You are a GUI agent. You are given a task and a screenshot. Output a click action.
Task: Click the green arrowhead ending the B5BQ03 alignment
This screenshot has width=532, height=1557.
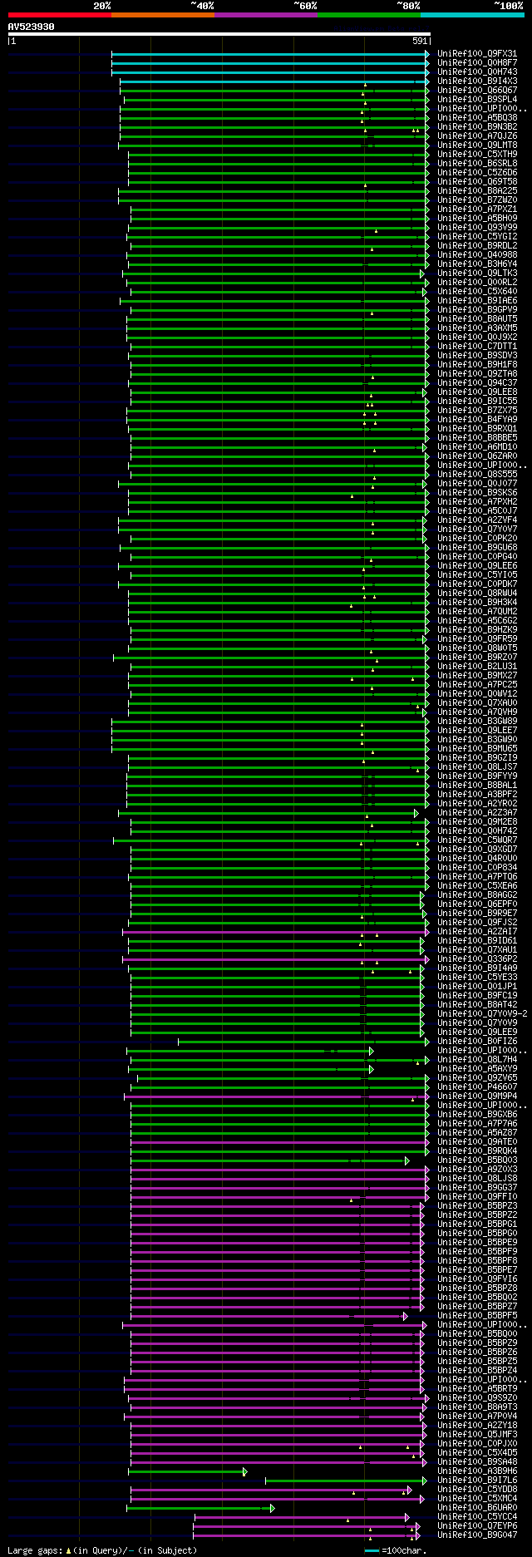pos(407,1160)
